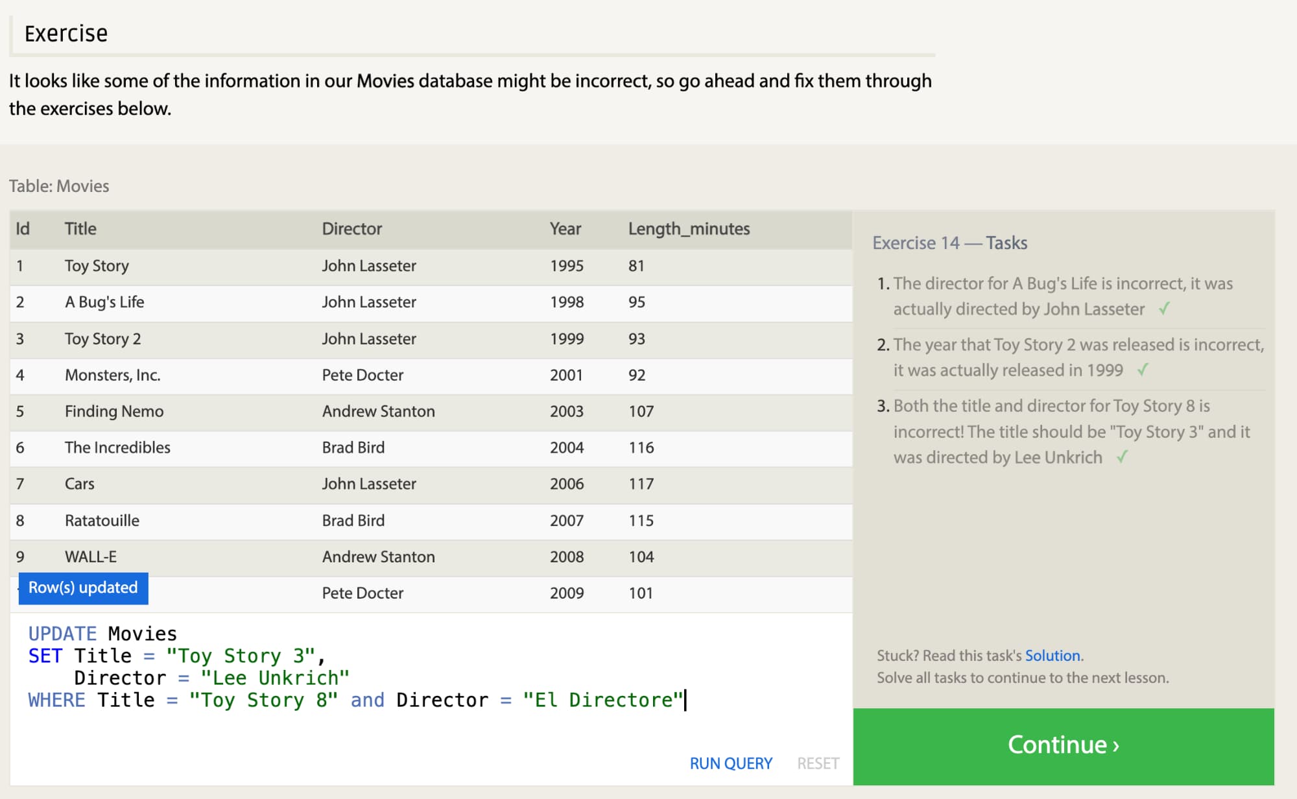Click the checkmark beside task 3

coord(1122,457)
